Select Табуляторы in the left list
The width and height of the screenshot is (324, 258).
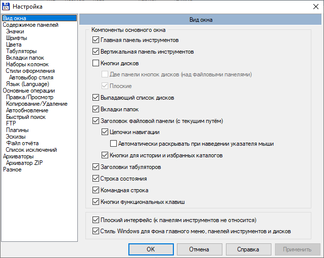(21, 51)
